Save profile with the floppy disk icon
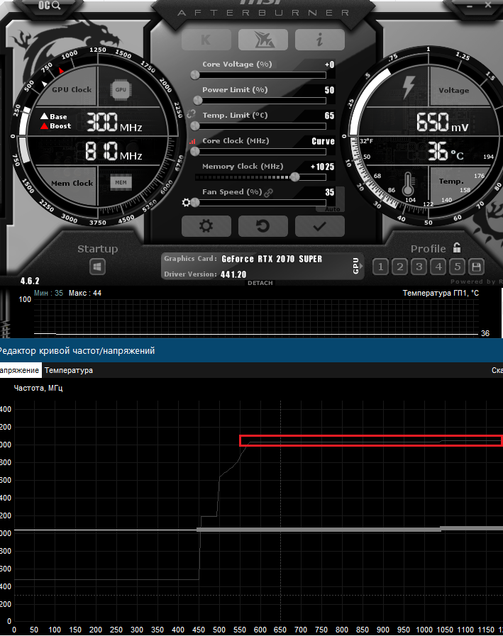The height and width of the screenshot is (636, 503). coord(477,267)
